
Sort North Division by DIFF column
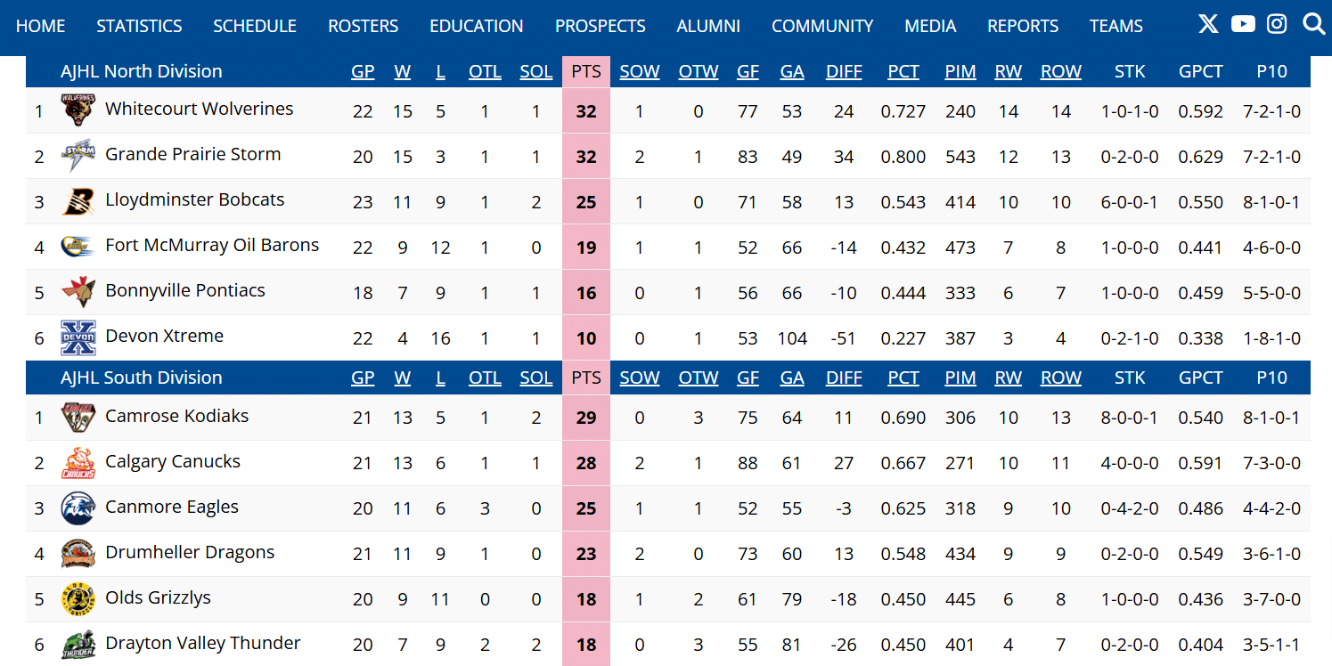coord(844,71)
